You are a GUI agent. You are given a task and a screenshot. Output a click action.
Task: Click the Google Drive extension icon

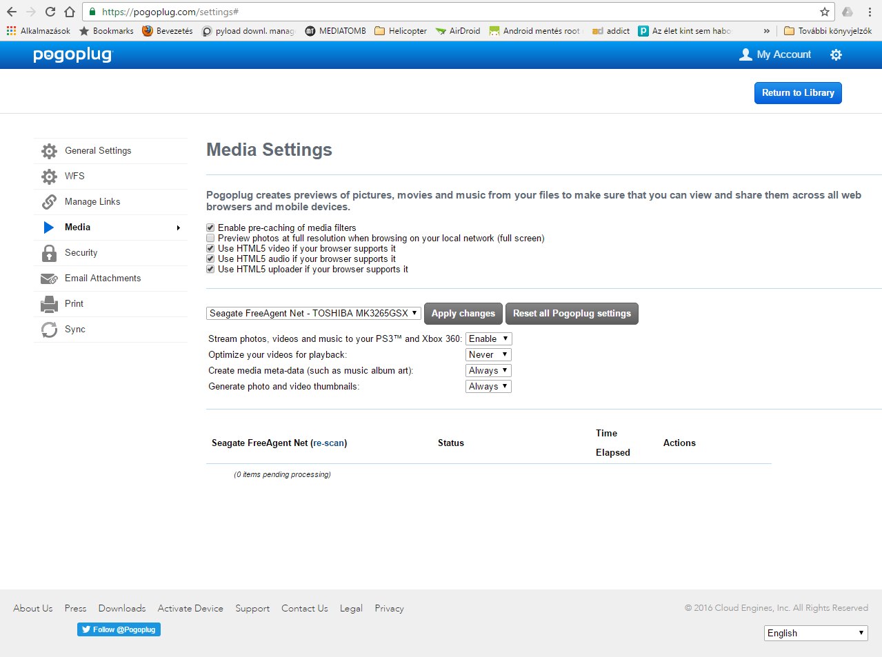click(x=848, y=12)
